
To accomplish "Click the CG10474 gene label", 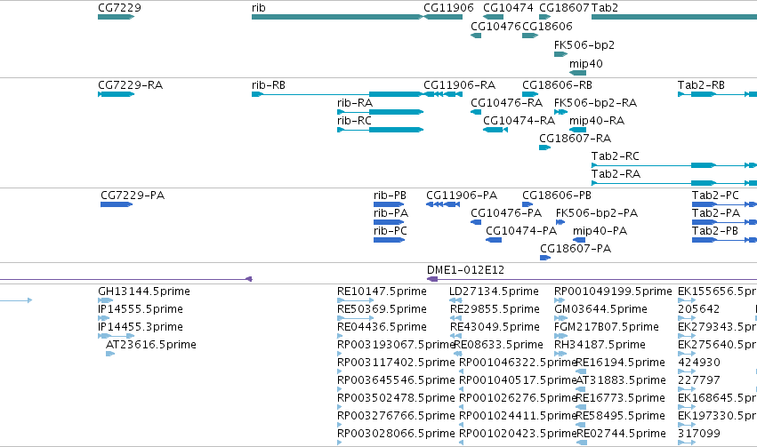I will click(x=508, y=8).
